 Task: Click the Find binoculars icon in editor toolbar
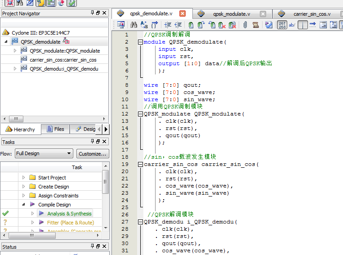134,25
